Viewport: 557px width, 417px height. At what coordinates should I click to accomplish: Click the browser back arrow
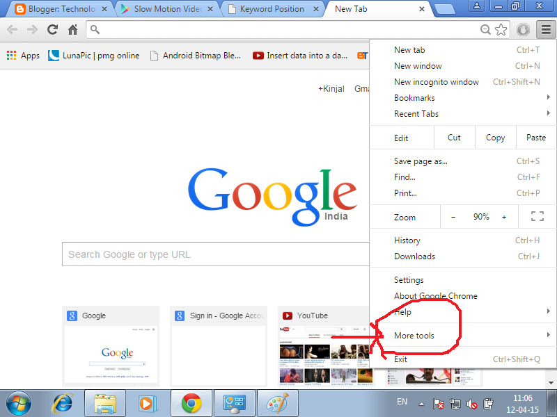point(12,29)
